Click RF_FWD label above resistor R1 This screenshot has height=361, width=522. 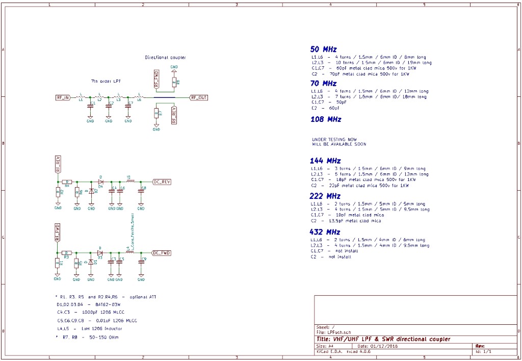coord(58,233)
